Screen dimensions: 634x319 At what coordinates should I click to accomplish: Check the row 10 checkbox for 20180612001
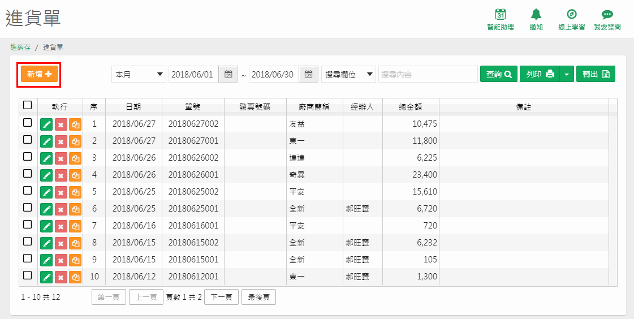coord(28,275)
